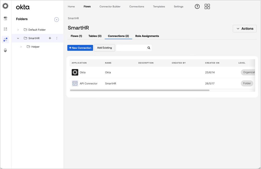Click the SmartHR folder icon in tree

click(x=26, y=38)
